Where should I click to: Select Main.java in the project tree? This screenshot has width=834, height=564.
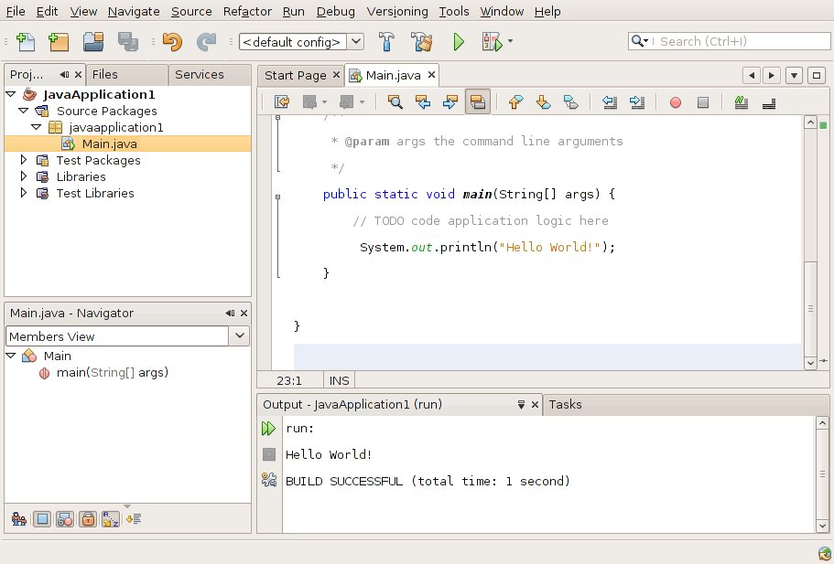(109, 144)
